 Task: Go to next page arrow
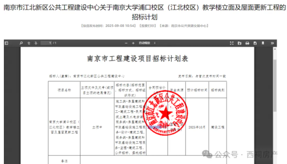click(36, 43)
